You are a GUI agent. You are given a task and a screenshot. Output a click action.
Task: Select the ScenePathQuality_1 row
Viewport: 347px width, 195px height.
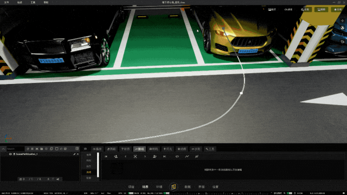[x=40, y=154]
